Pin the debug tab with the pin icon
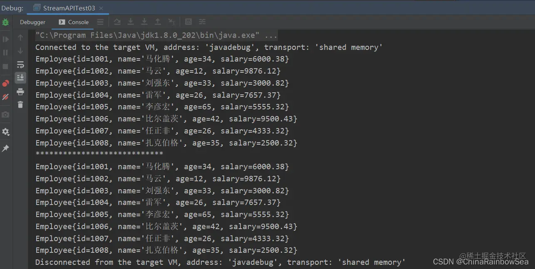Viewport: 535px width, 269px height. click(5, 148)
